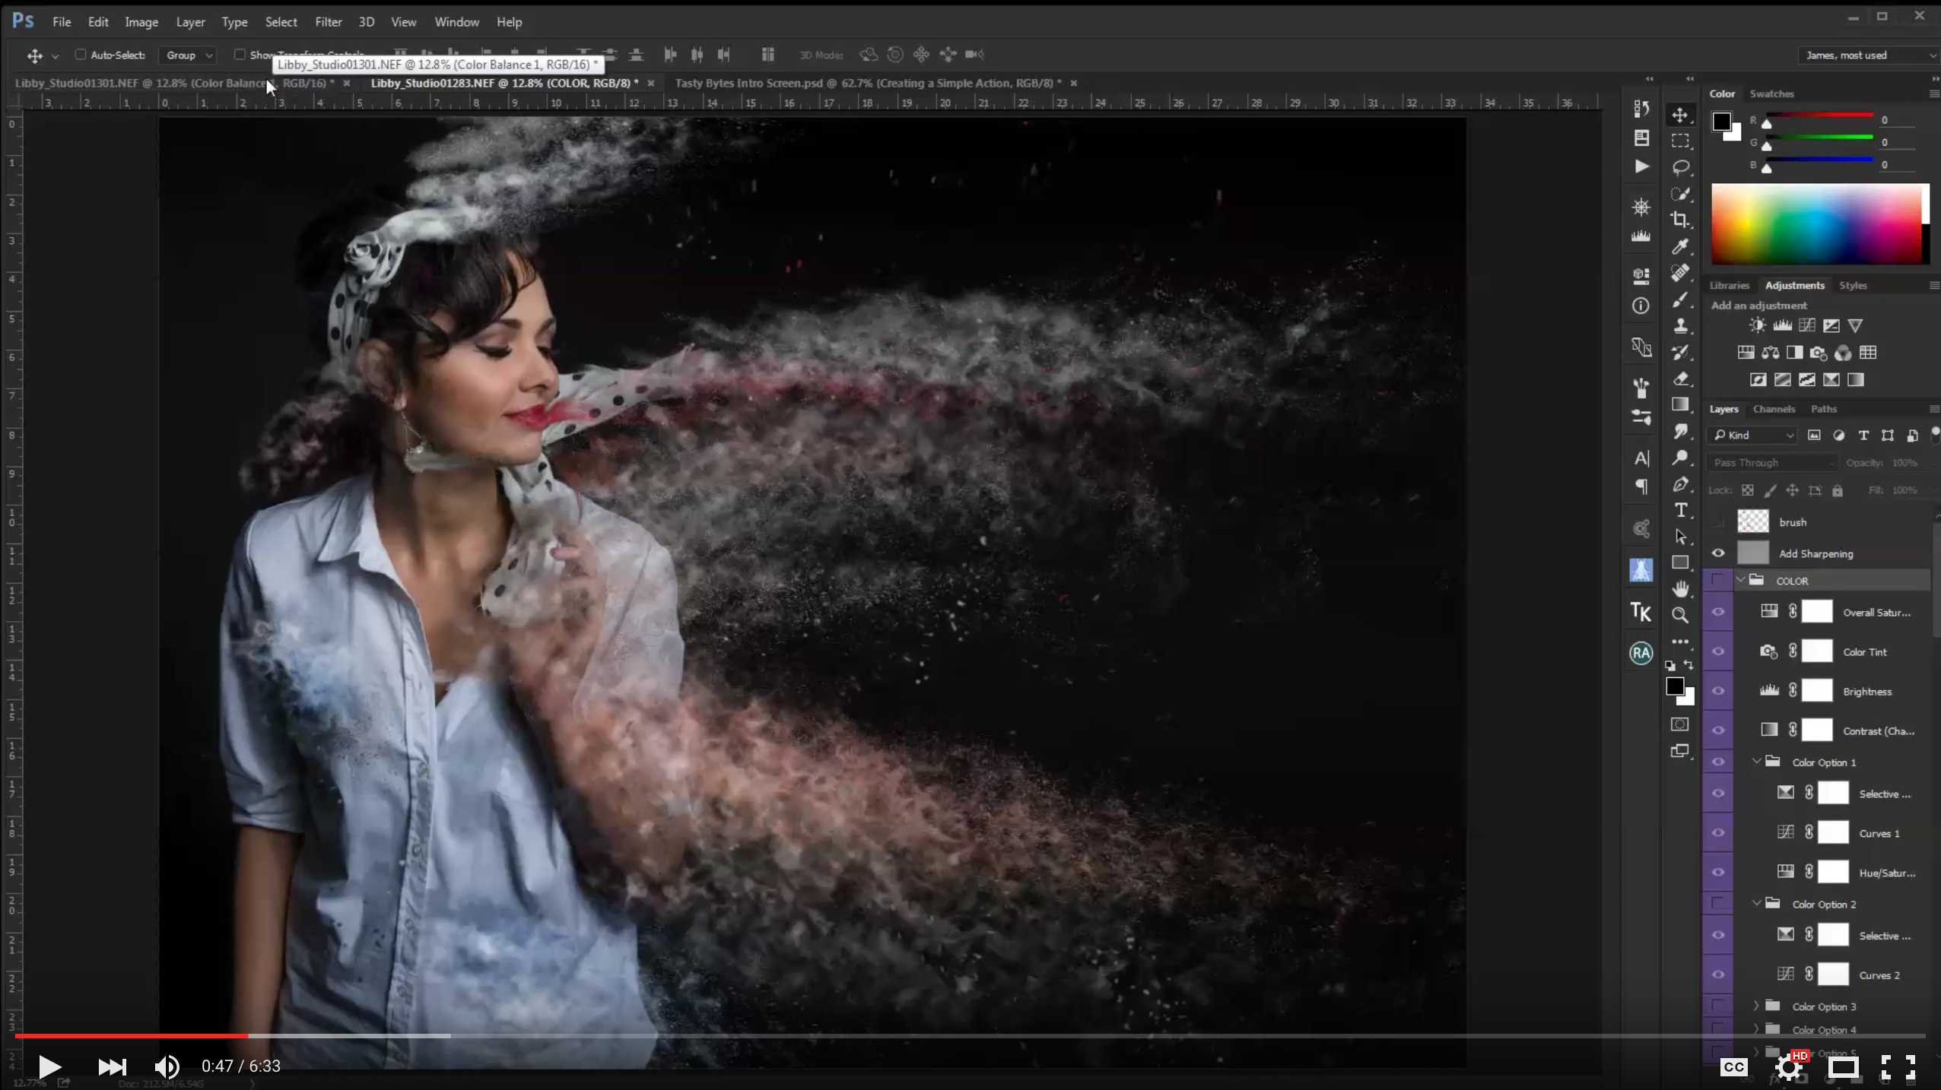This screenshot has height=1090, width=1941.
Task: Open the Layer menu
Action: coord(190,22)
